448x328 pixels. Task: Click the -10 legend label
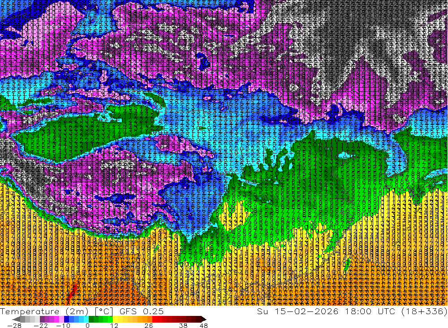click(x=63, y=325)
